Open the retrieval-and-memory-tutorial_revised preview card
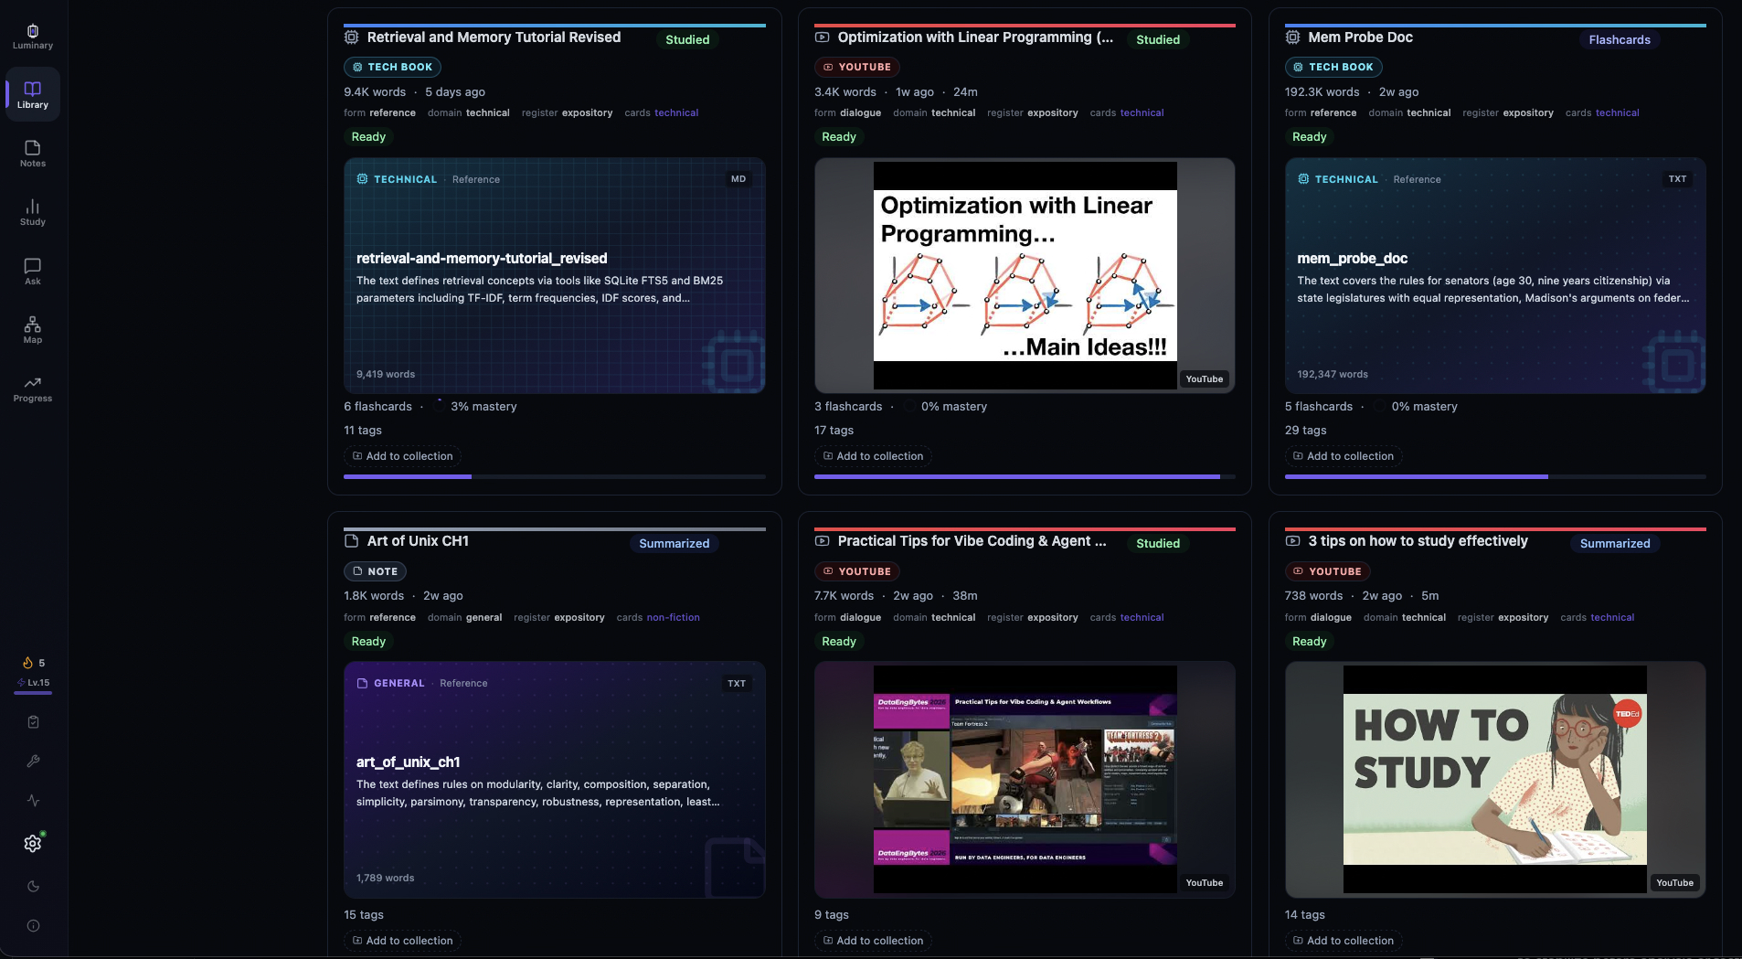This screenshot has width=1742, height=959. 555,275
